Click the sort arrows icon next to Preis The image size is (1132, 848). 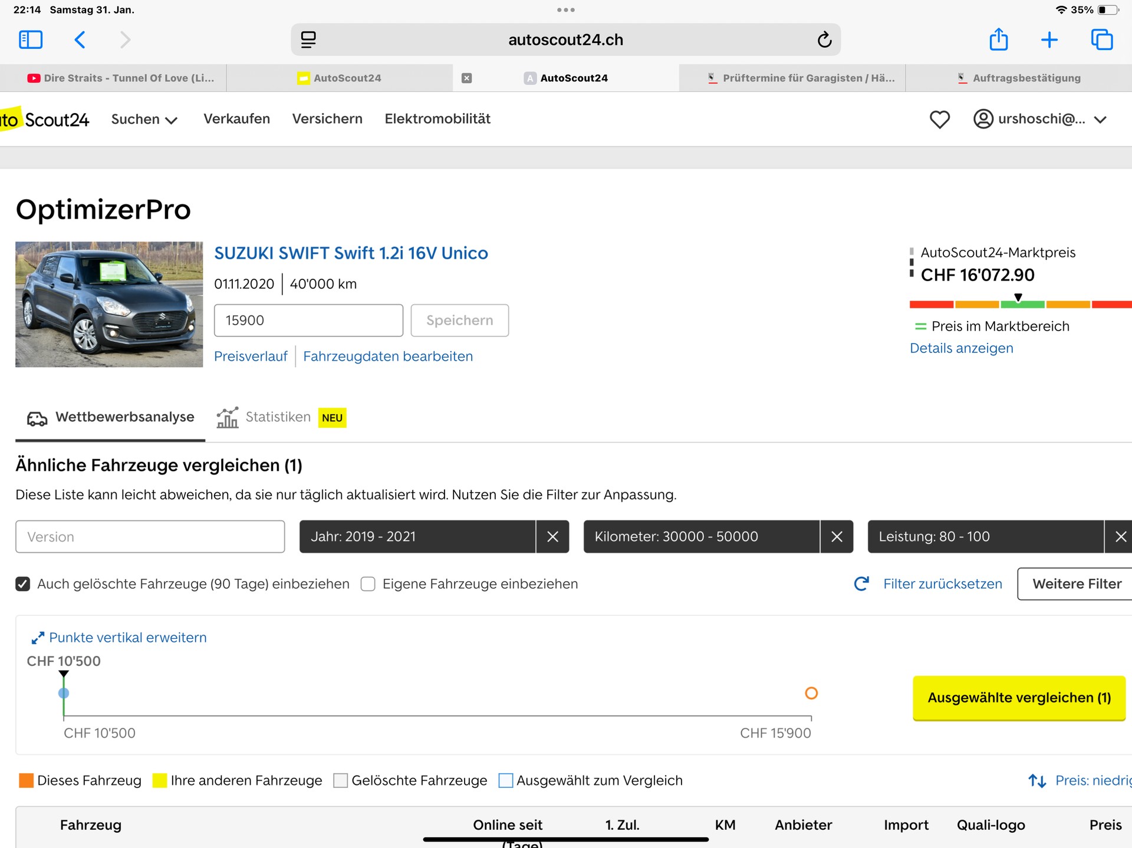(x=1037, y=781)
